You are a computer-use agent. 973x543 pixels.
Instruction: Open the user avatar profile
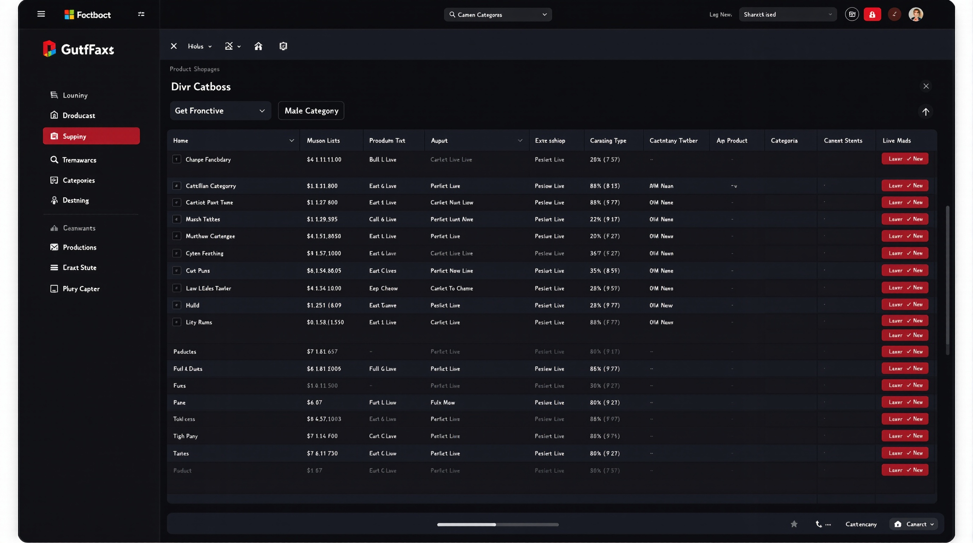pyautogui.click(x=916, y=14)
